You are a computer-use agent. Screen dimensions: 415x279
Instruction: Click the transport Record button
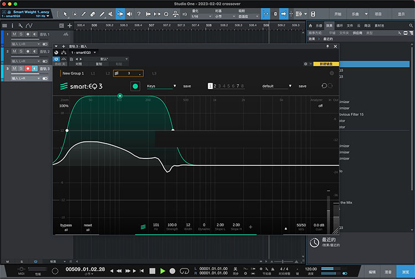coord(172,271)
